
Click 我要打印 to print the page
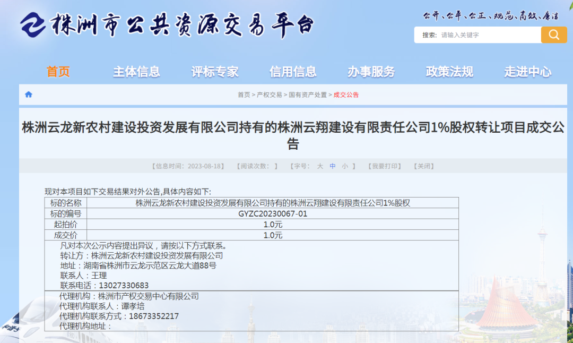coord(385,166)
